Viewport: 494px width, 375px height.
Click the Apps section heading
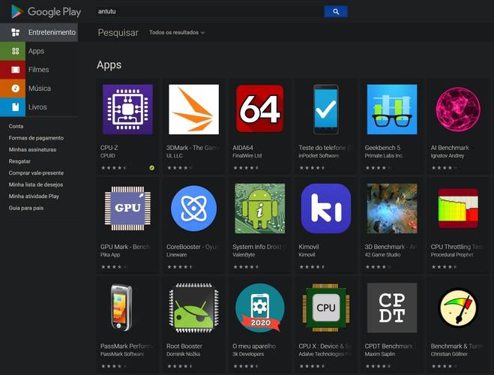109,65
